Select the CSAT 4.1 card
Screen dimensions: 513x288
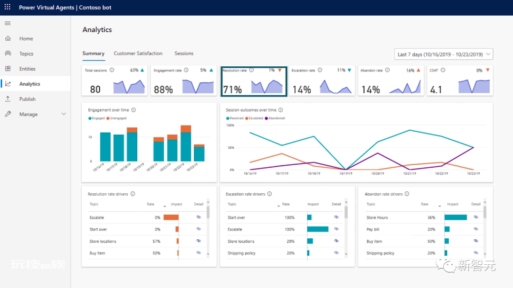coord(460,81)
